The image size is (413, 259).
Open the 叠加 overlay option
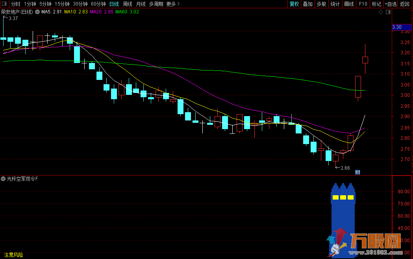tap(307, 4)
